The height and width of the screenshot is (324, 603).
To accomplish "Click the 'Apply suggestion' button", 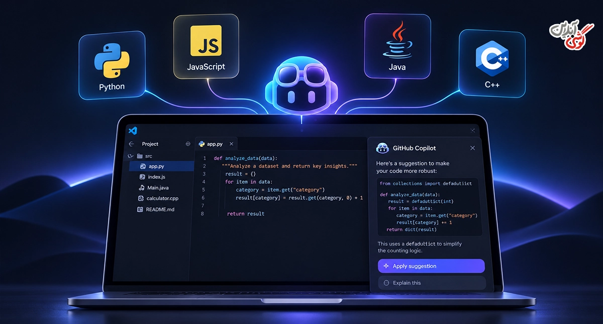I will click(x=431, y=266).
